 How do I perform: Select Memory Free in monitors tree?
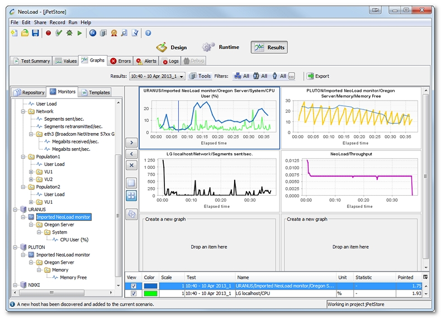(x=73, y=278)
